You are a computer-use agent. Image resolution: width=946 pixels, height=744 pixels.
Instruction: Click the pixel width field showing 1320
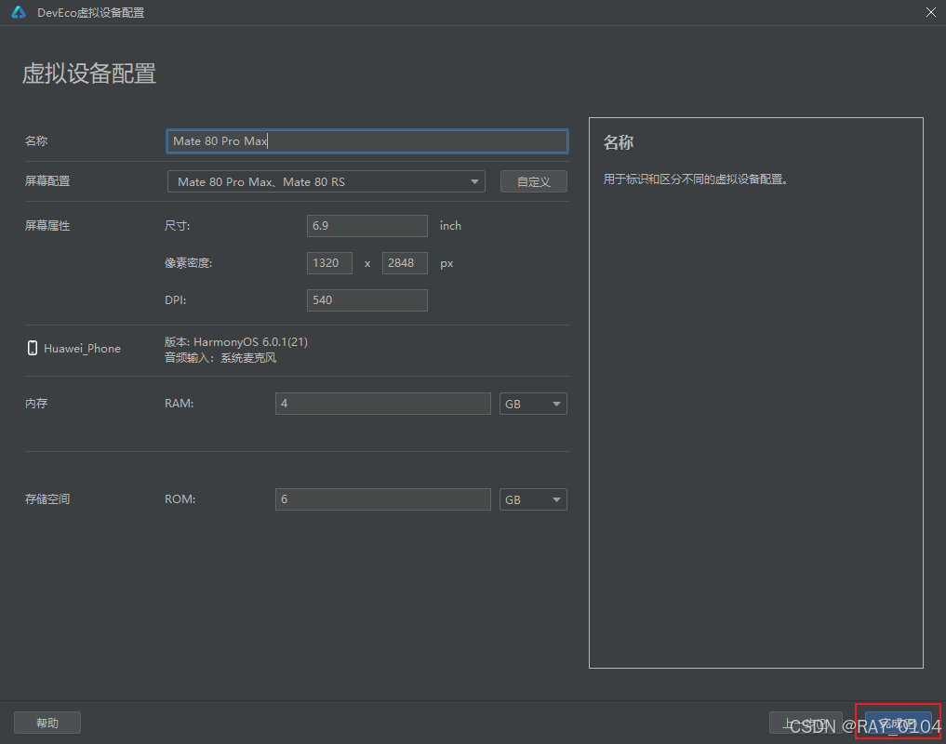(329, 263)
